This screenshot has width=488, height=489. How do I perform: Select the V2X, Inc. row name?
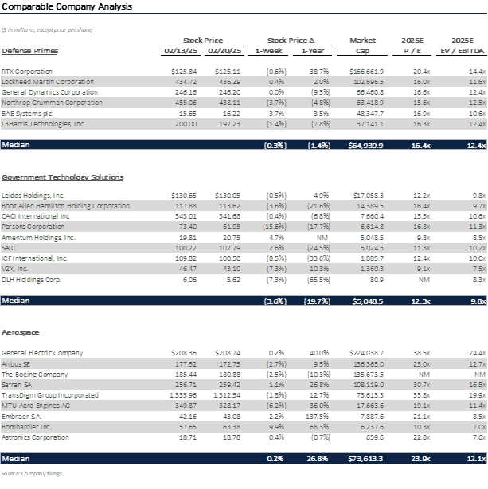14,269
